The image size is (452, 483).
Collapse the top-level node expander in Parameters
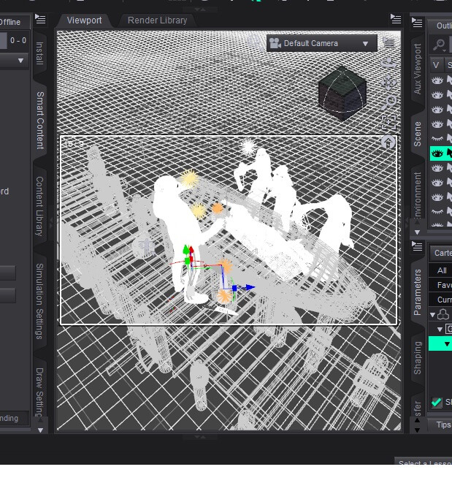click(x=432, y=315)
